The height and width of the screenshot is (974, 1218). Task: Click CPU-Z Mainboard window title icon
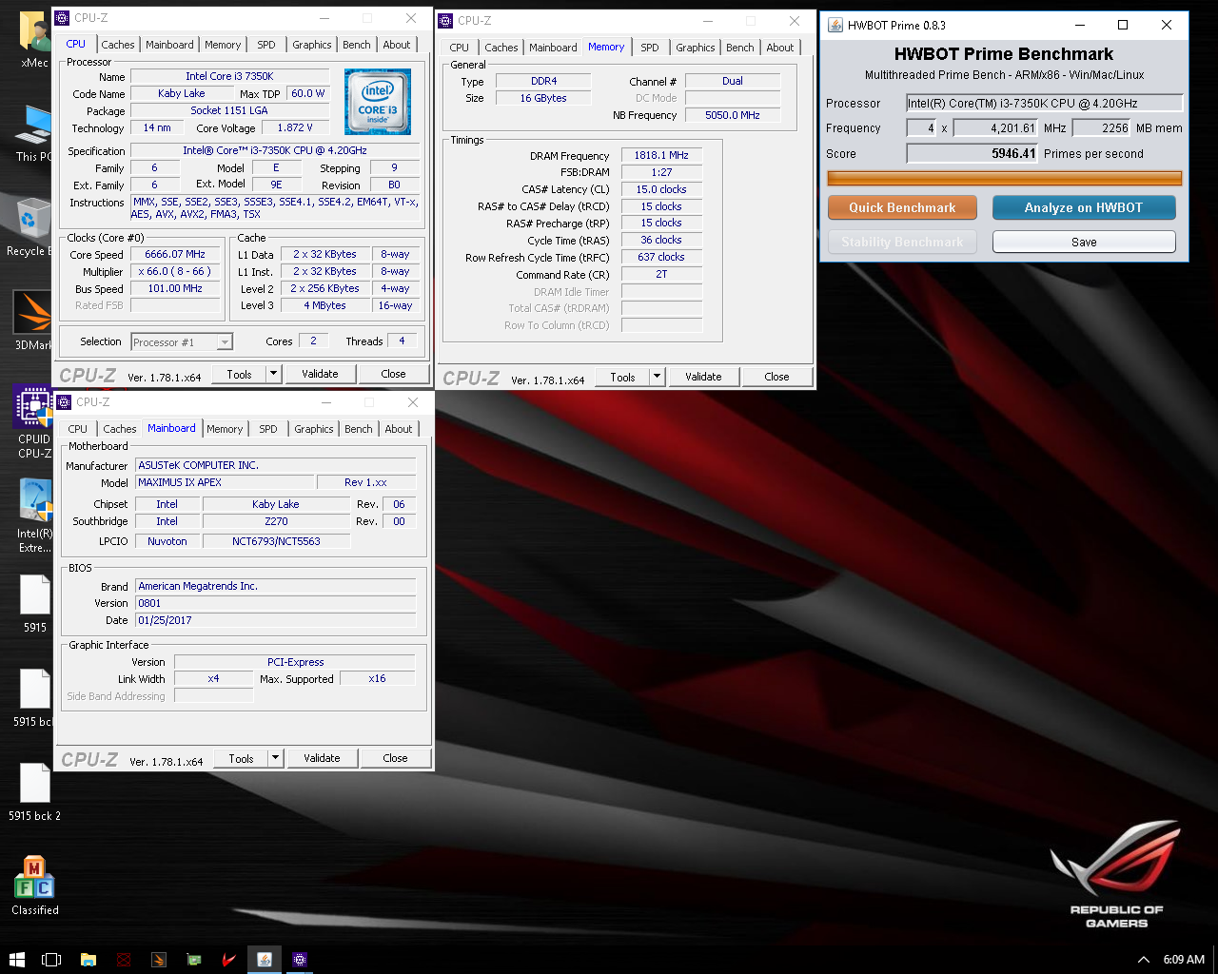(x=64, y=401)
